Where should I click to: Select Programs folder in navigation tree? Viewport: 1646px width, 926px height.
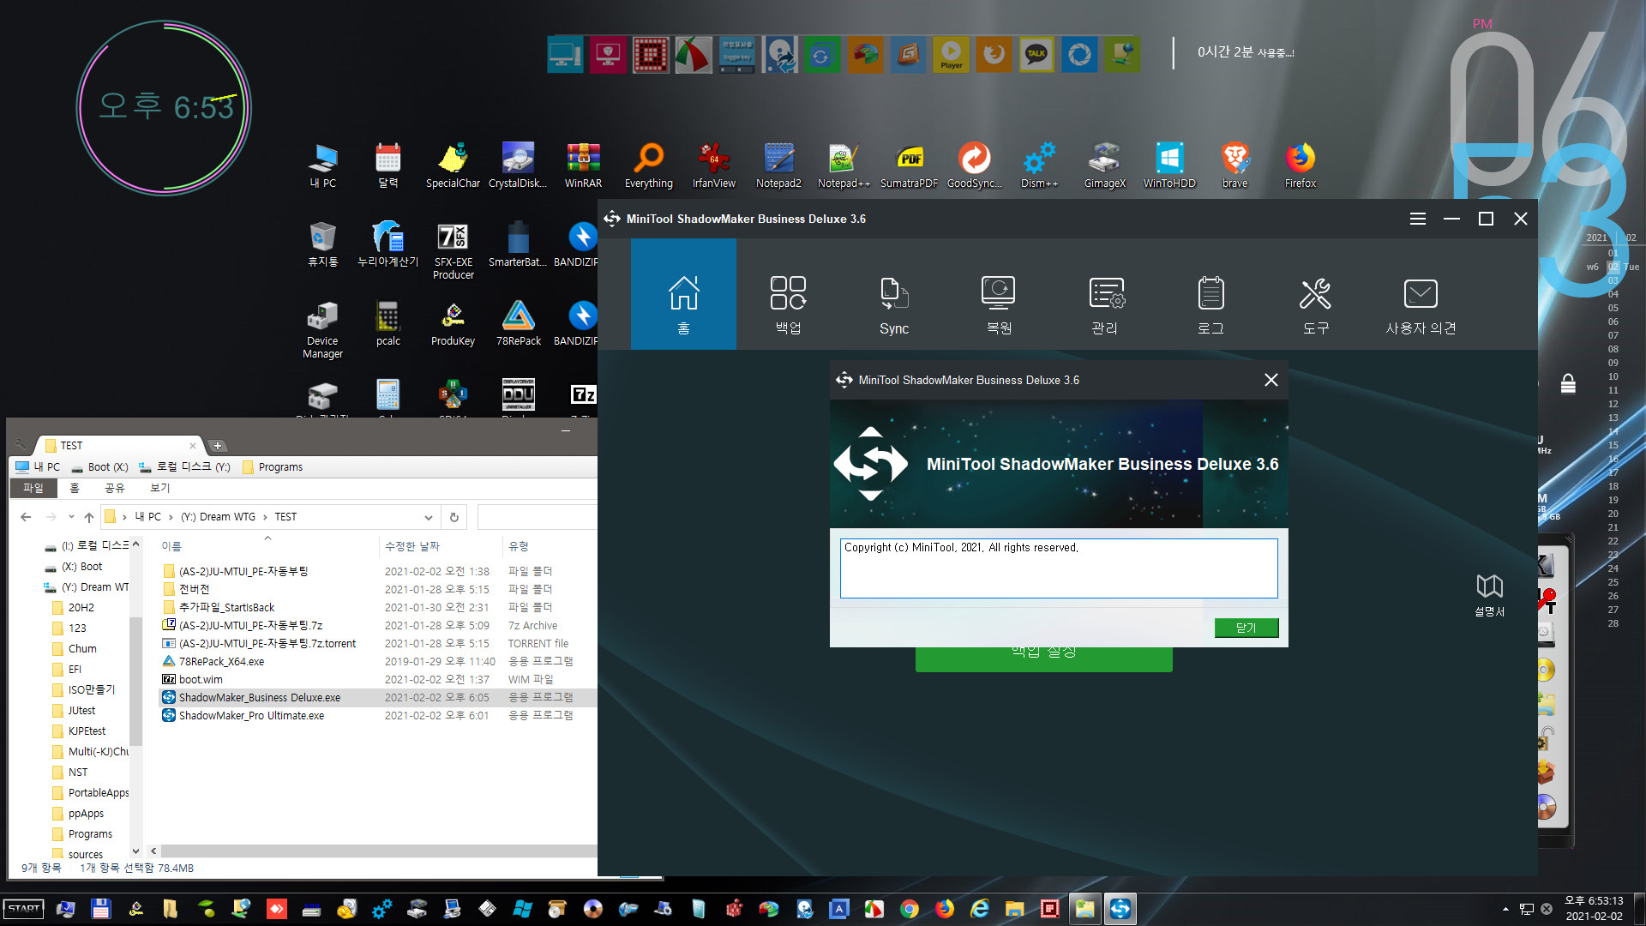coord(90,834)
